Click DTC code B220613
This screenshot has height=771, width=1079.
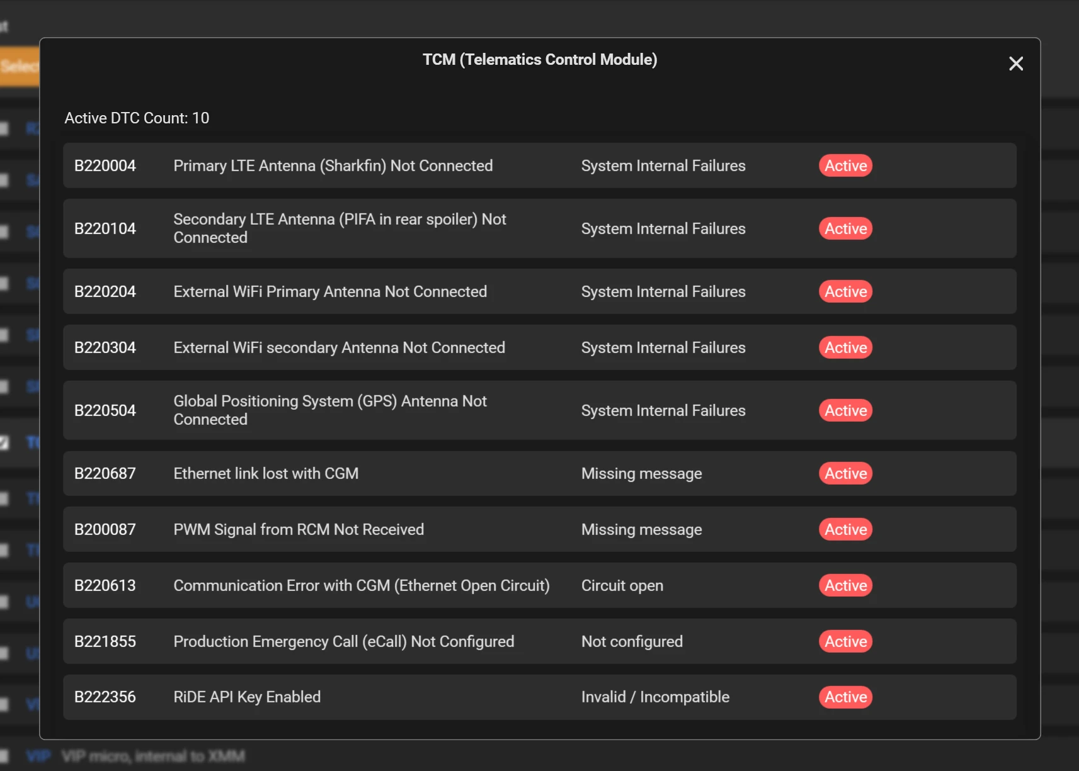pos(105,585)
